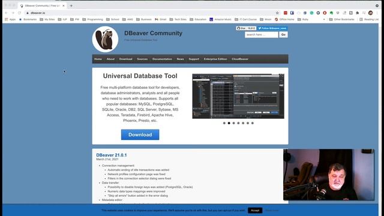Click the Go search button
Screen dimensions: 384x216
click(283, 35)
